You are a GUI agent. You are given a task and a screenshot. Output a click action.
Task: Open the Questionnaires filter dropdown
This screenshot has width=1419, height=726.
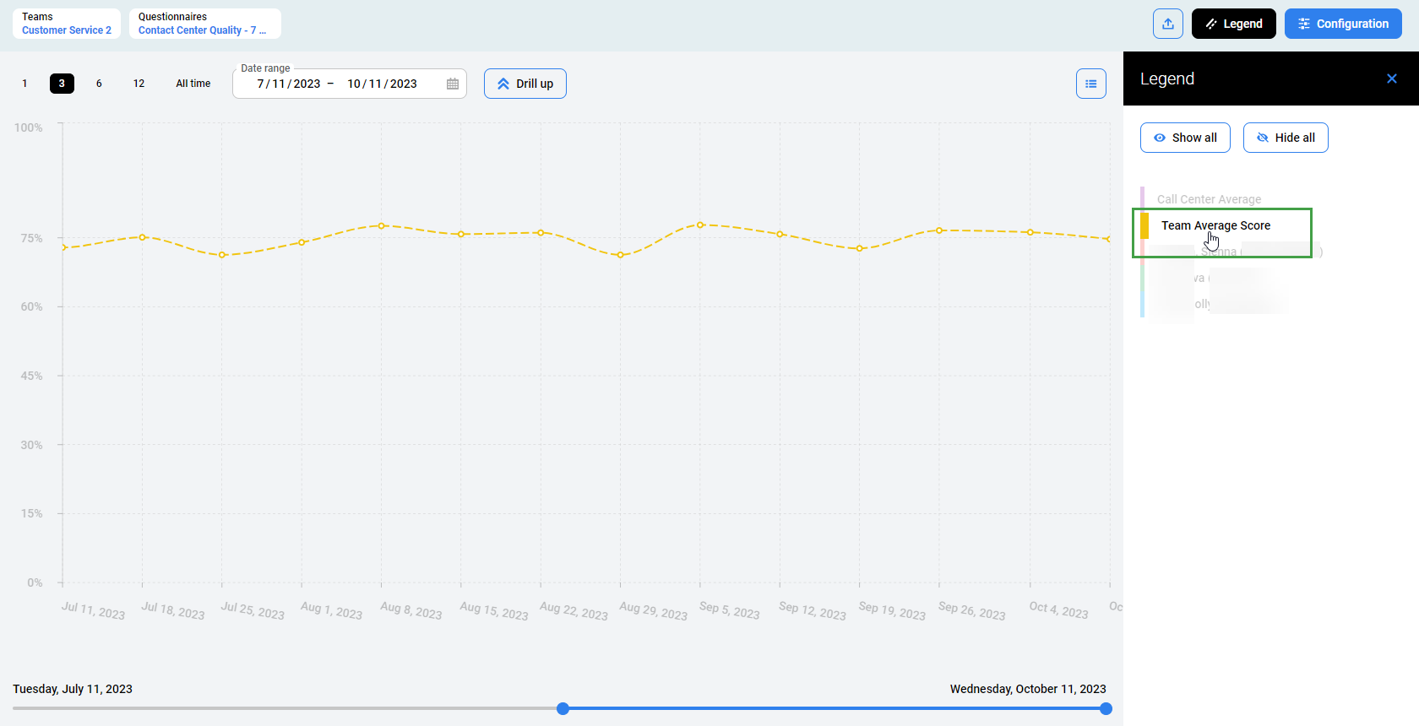[204, 24]
